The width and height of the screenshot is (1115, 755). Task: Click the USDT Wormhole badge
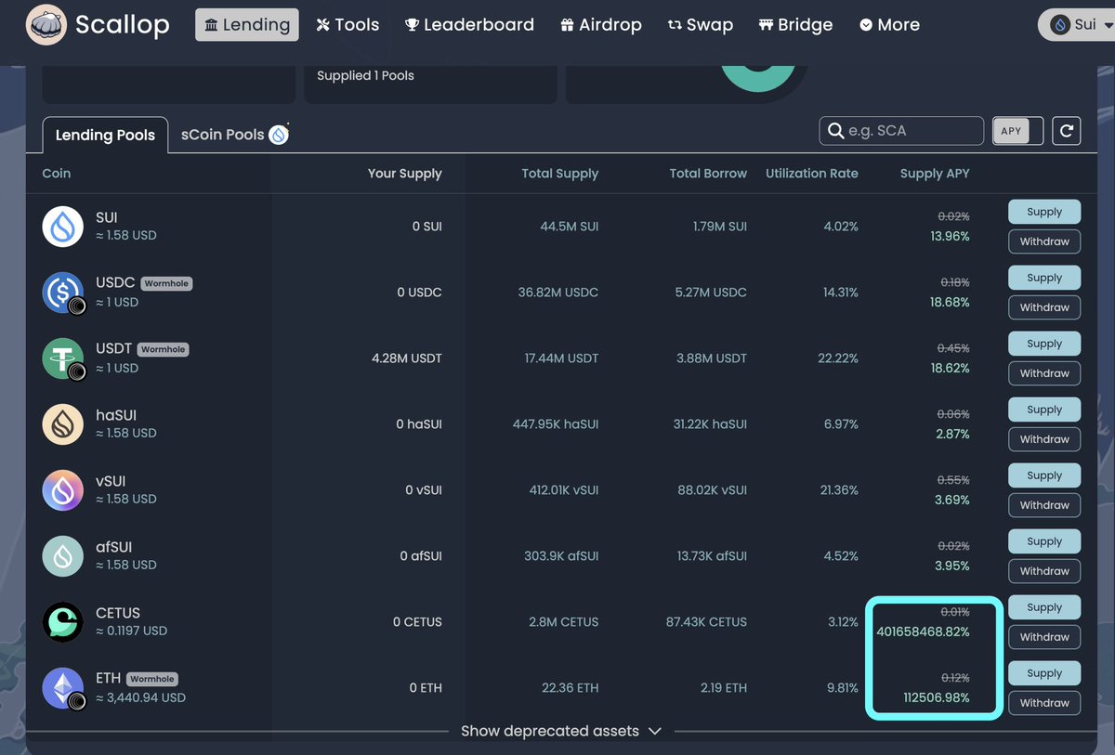[163, 349]
